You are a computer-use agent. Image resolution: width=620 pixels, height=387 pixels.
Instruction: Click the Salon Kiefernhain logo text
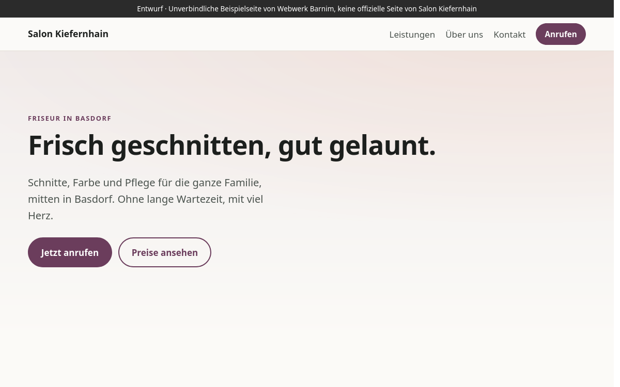coord(68,34)
